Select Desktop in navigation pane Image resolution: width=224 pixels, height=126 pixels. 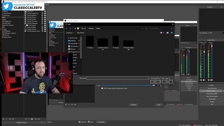73,41
